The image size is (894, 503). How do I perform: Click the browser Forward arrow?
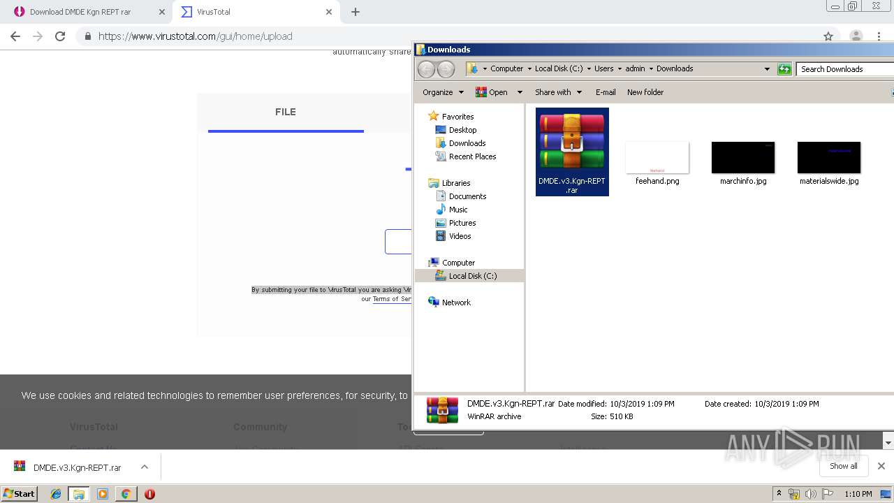pos(38,36)
